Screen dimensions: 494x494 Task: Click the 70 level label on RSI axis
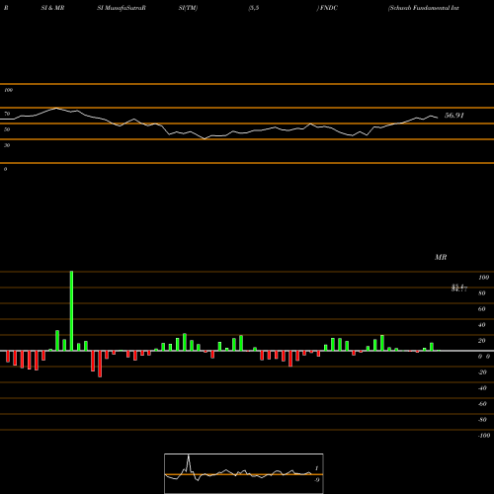pyautogui.click(x=7, y=114)
